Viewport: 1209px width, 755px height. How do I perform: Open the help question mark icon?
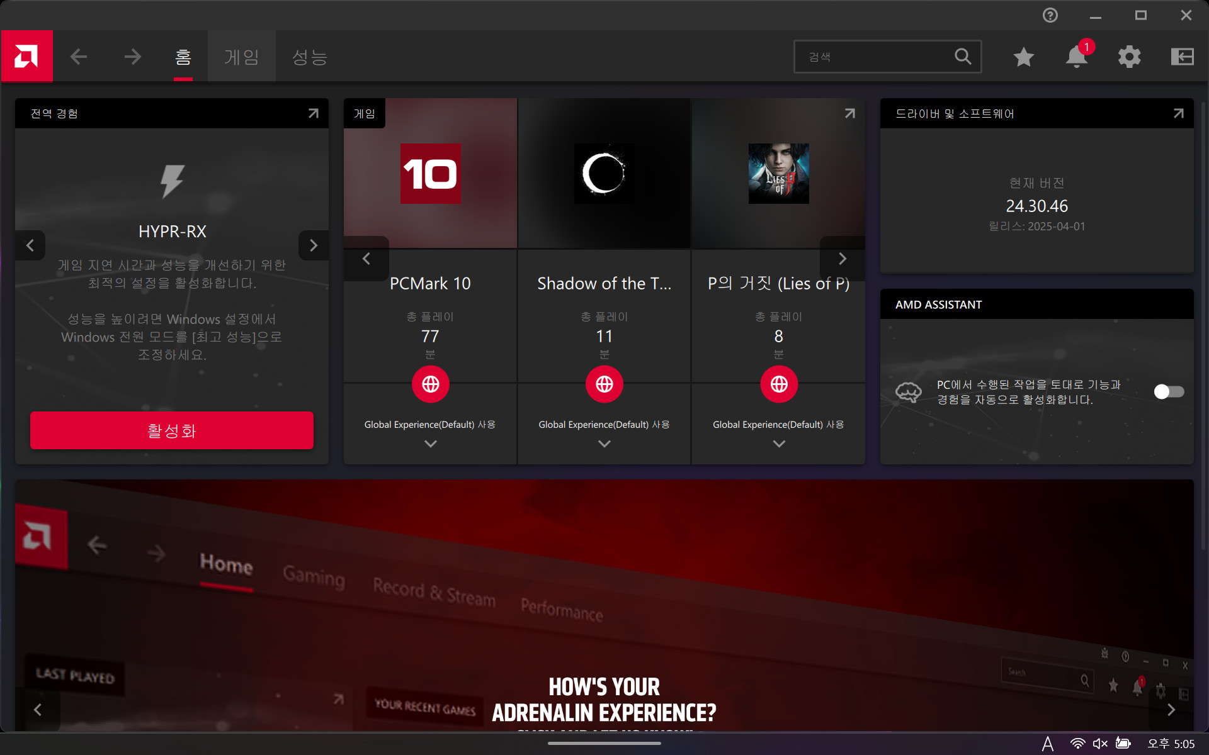tap(1050, 15)
